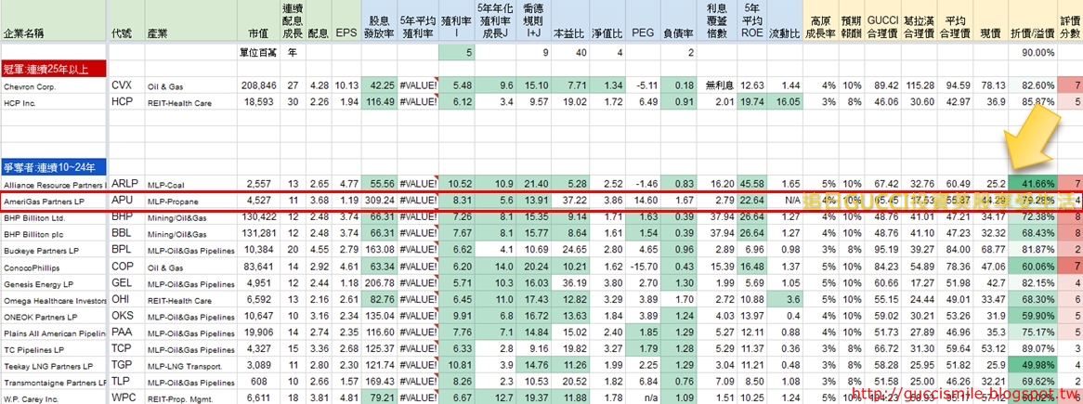The height and width of the screenshot is (404, 1083).
Task: Click the 利息覆蓋倍數 header cell
Action: (716, 20)
